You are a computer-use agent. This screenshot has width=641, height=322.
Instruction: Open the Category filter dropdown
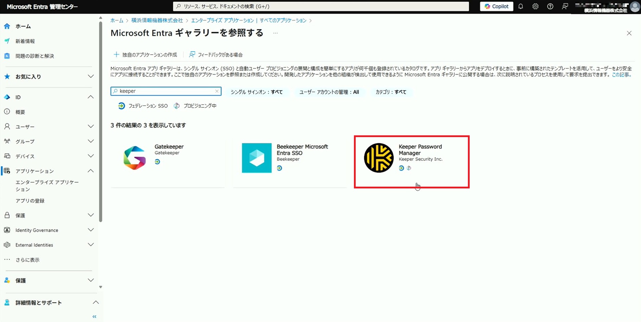391,92
